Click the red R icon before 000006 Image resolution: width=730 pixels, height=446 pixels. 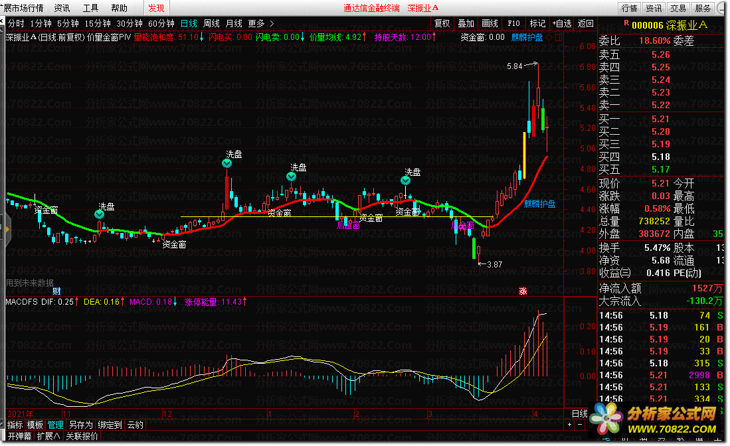coord(626,23)
